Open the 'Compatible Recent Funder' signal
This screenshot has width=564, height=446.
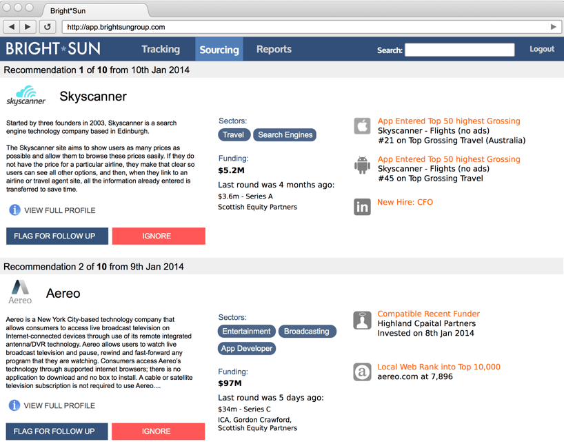click(x=428, y=314)
